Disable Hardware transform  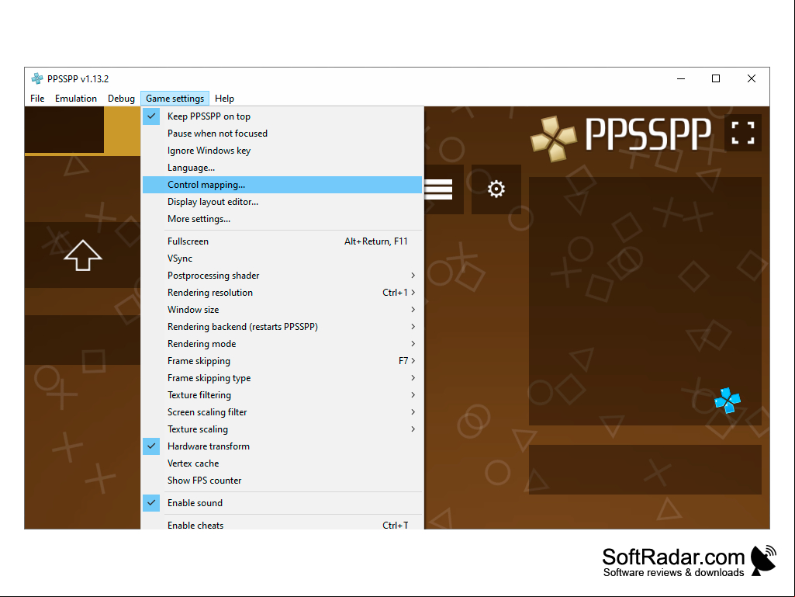click(x=282, y=446)
